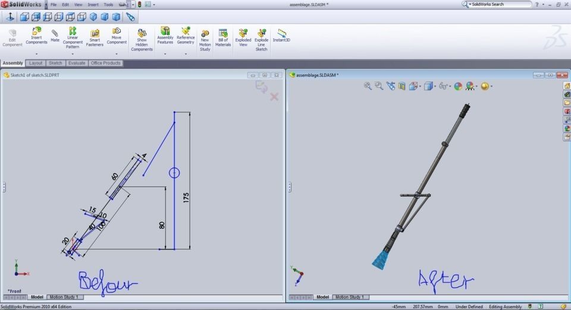Open Assembly Features tool
Image resolution: width=571 pixels, height=310 pixels.
tap(165, 36)
